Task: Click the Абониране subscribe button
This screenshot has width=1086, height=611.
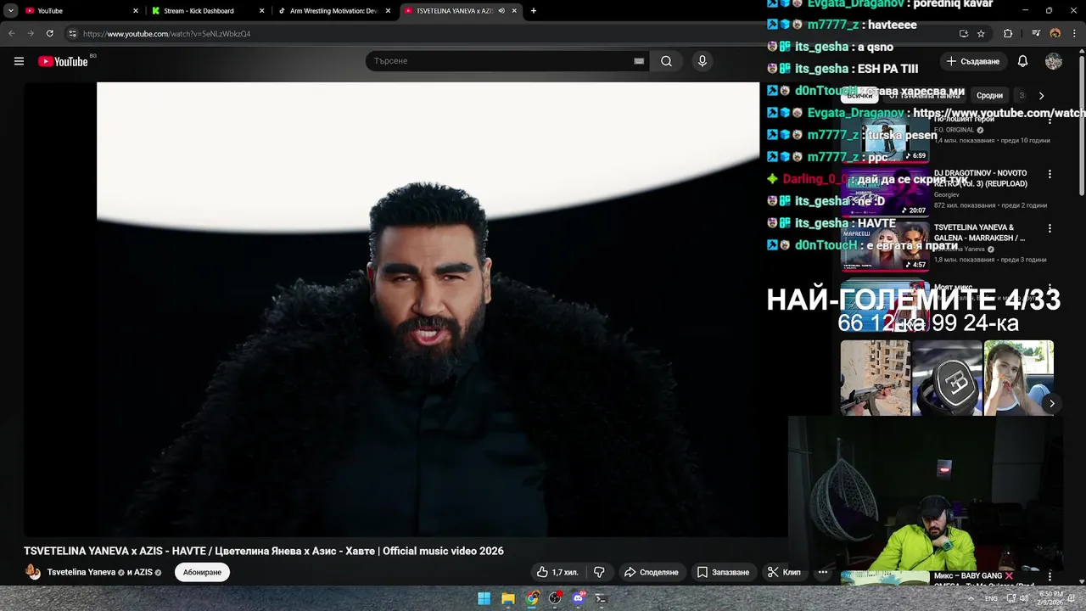Action: 202,572
